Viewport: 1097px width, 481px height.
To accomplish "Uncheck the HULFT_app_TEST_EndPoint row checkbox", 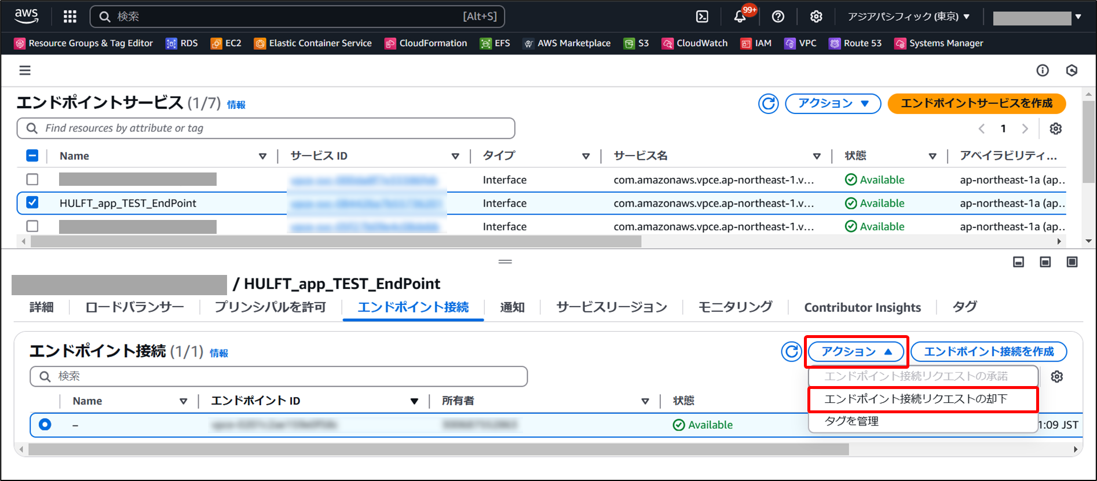I will (x=32, y=203).
